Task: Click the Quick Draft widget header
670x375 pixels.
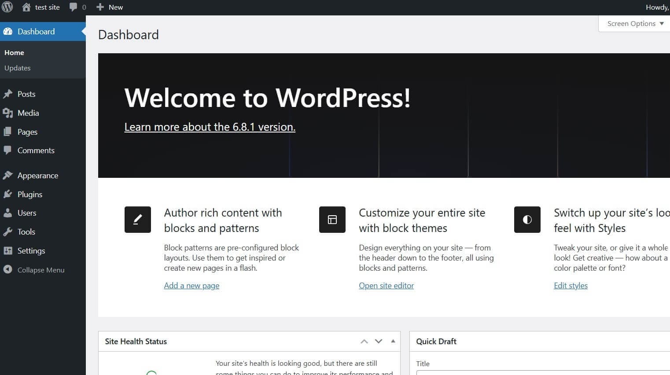Action: (540, 341)
